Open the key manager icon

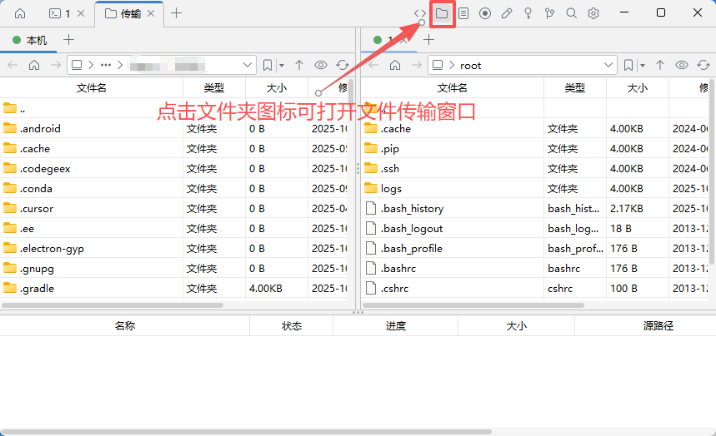click(x=528, y=13)
